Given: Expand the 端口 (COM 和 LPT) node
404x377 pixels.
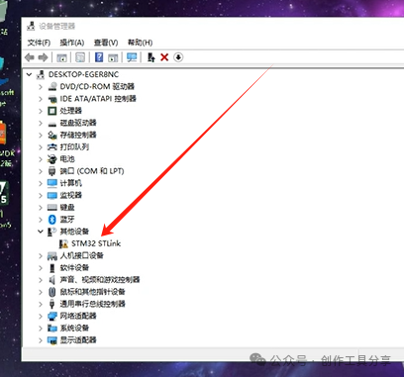Looking at the screenshot, I should click(x=41, y=171).
